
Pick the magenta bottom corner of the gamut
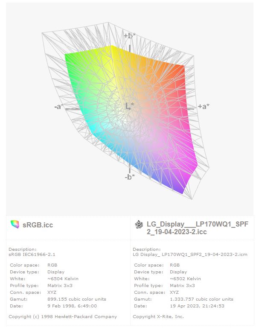(184, 192)
